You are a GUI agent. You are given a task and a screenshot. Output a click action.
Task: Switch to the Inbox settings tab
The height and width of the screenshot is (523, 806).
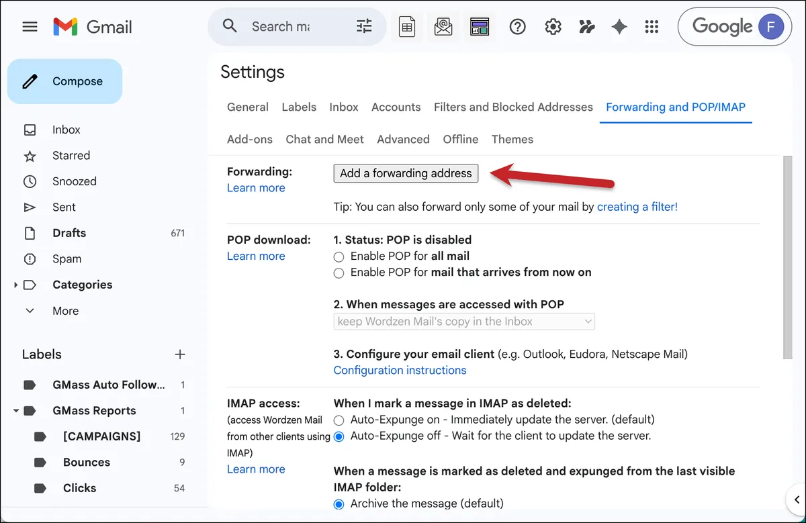pyautogui.click(x=344, y=107)
